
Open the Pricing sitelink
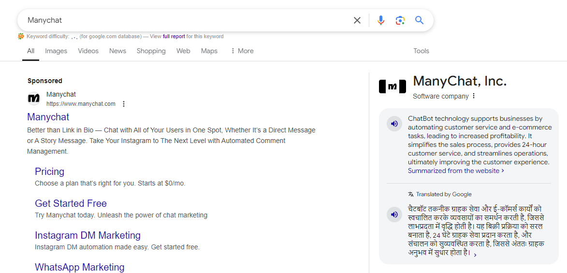(x=49, y=172)
